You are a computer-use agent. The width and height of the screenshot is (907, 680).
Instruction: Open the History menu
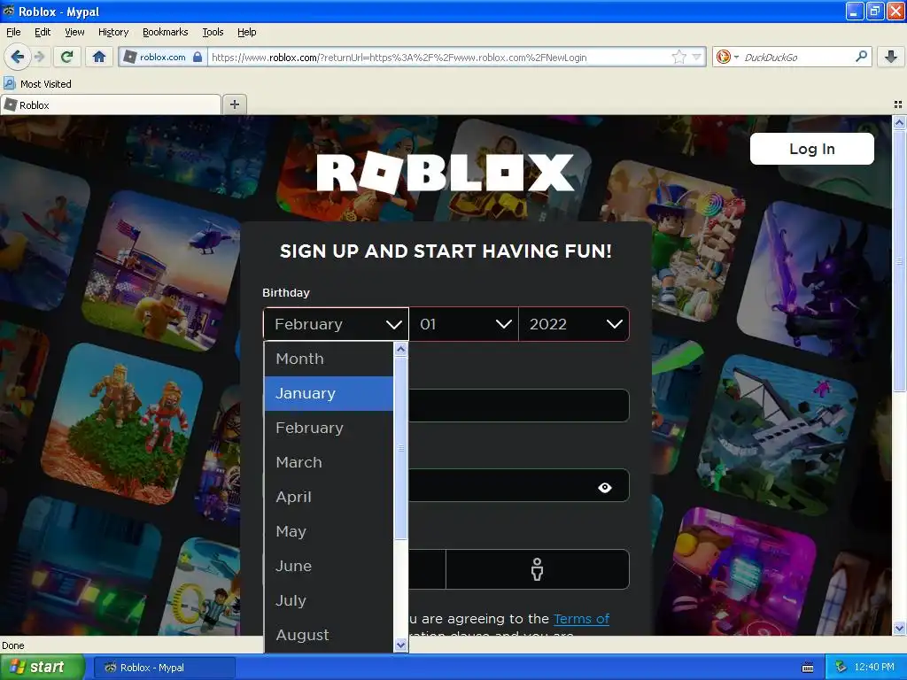(112, 32)
